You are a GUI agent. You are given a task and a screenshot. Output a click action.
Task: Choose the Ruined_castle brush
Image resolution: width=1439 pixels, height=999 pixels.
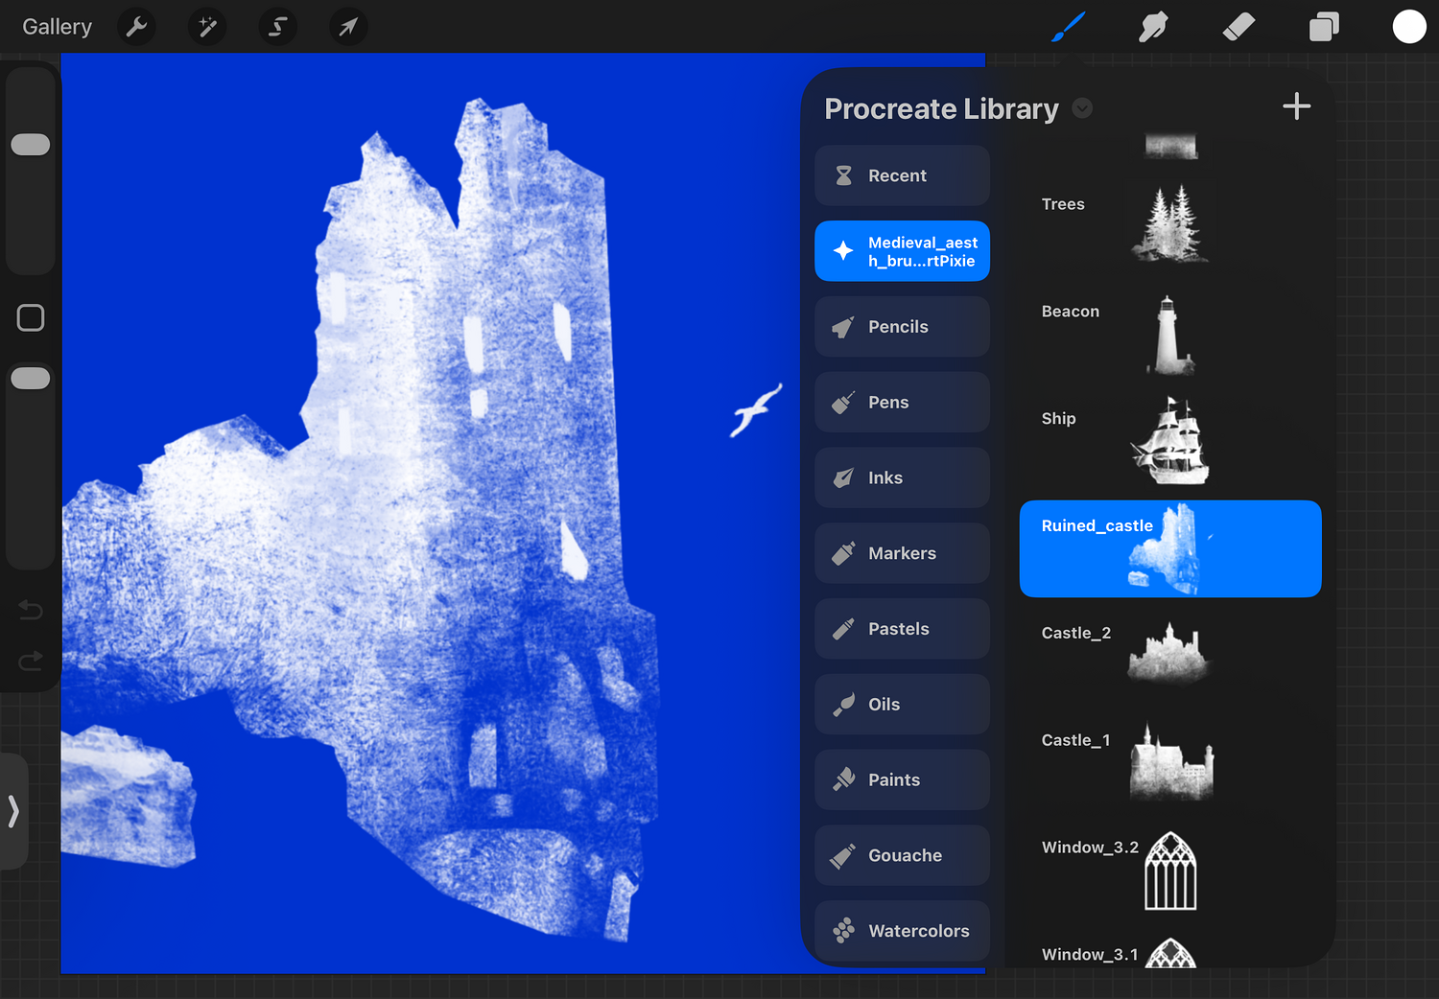[x=1170, y=548]
